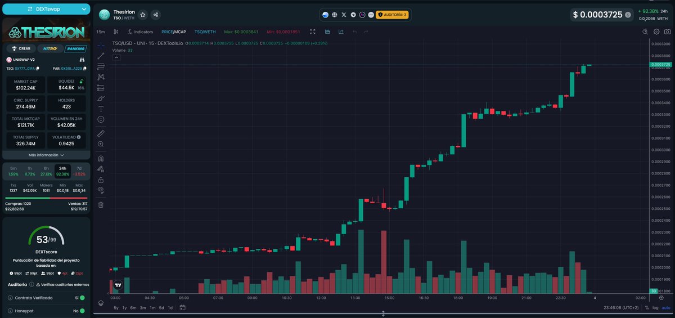
Task: Enter chart fullscreen mode
Action: coord(313,32)
